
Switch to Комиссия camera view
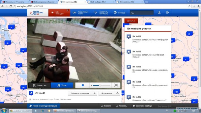click(40, 85)
